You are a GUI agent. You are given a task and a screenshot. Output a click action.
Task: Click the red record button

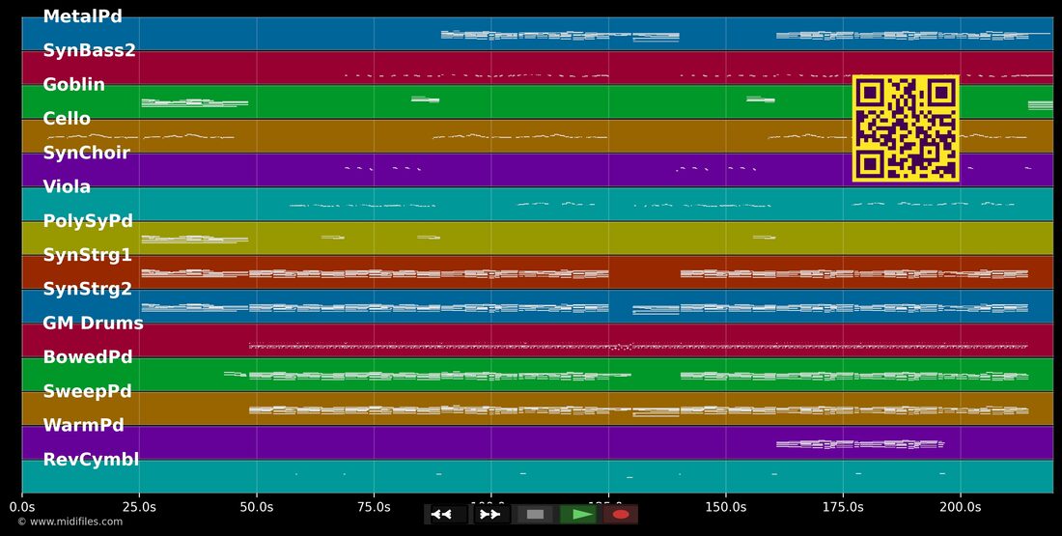coord(621,515)
